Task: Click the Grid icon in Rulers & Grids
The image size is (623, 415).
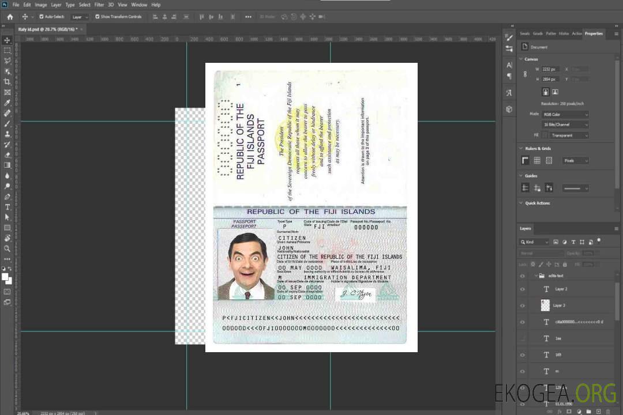Action: (537, 160)
